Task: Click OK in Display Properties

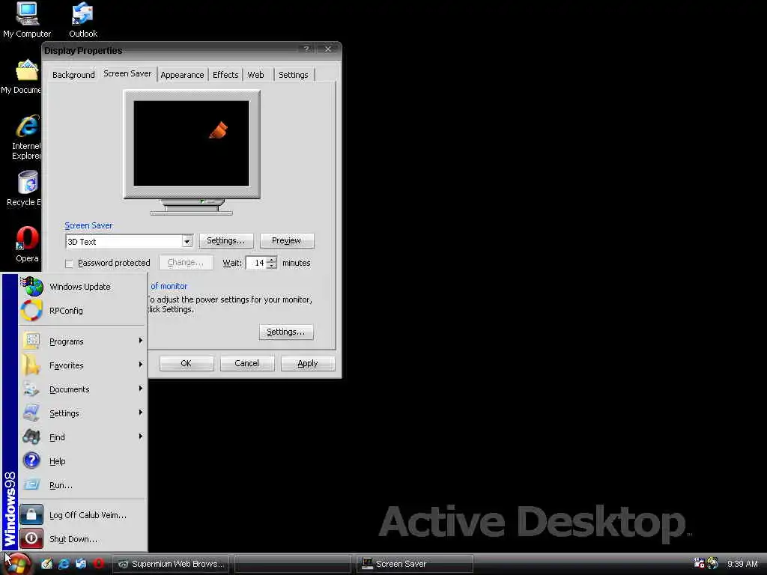Action: [187, 363]
